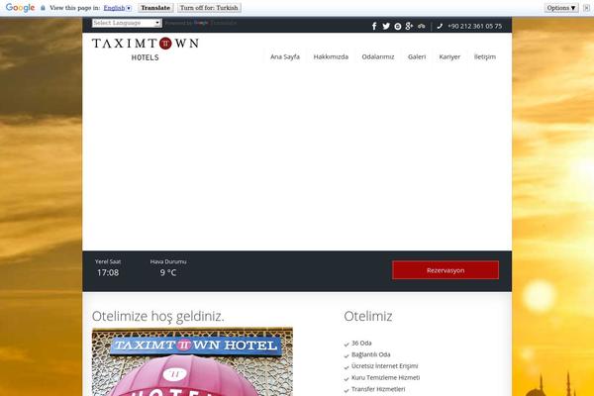The height and width of the screenshot is (396, 594).
Task: Click Turn off for: Turkish button
Action: [209, 8]
